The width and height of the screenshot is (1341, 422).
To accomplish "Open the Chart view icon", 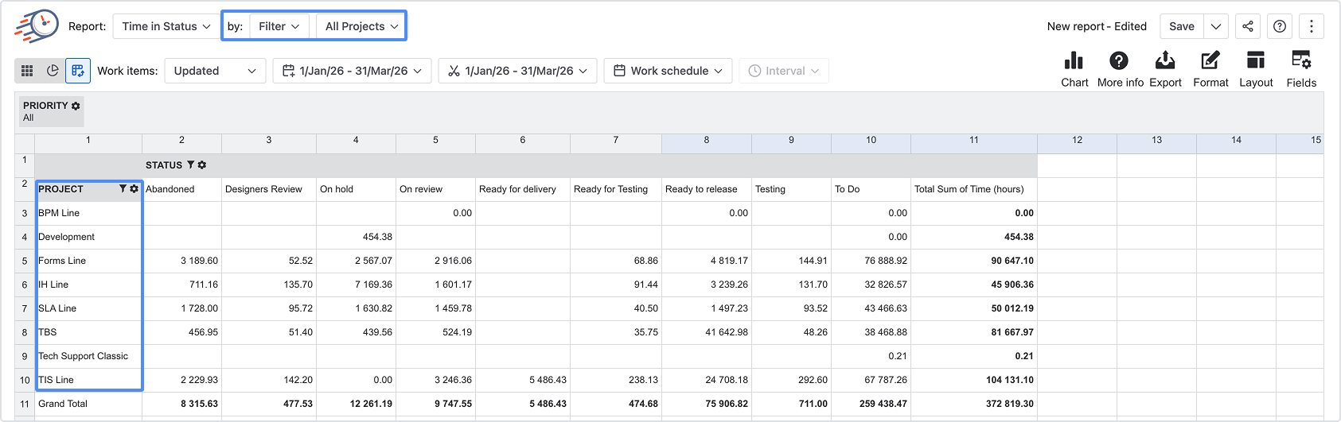I will tap(1074, 61).
